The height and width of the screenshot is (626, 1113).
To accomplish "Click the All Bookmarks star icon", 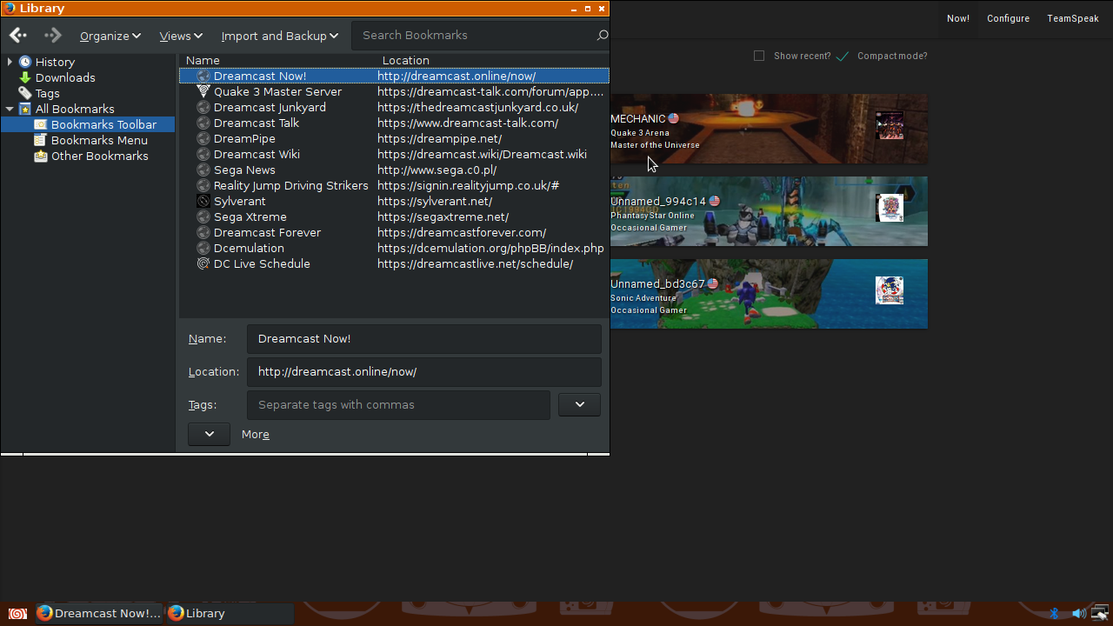I will coord(25,109).
